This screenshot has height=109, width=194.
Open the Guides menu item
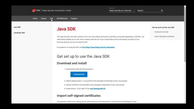coord(44,18)
